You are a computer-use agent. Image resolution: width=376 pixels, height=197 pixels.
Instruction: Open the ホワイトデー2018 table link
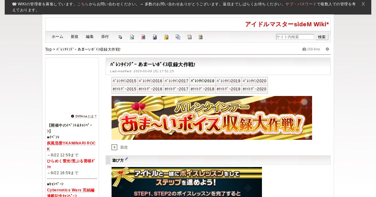tap(202, 89)
